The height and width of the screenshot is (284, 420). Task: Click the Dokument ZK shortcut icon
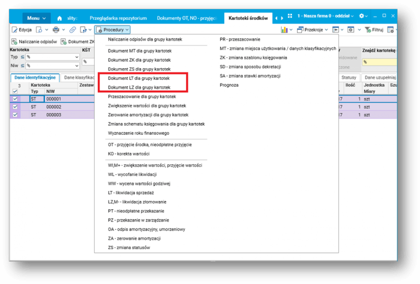63,42
